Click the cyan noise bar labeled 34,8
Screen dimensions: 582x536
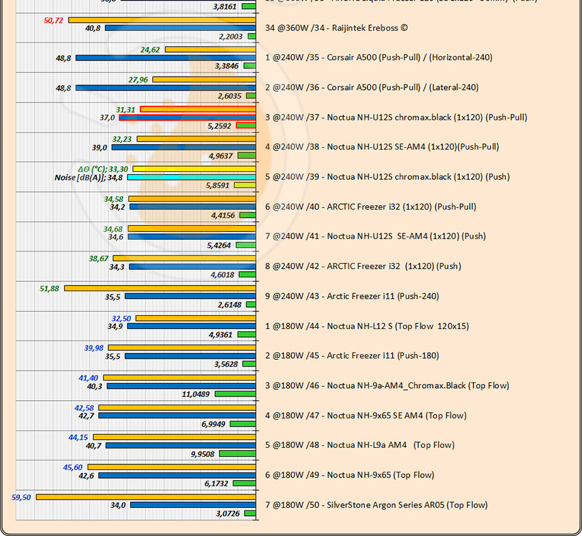[x=191, y=177]
